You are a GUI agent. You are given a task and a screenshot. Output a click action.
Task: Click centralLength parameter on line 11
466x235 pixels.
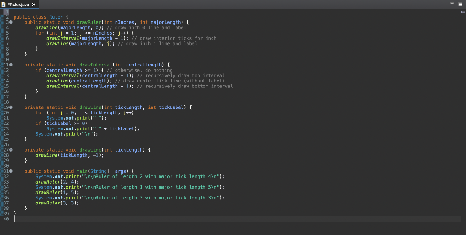(x=144, y=65)
